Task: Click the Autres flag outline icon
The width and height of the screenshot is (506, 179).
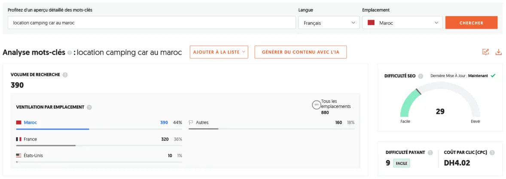Action: pyautogui.click(x=191, y=122)
